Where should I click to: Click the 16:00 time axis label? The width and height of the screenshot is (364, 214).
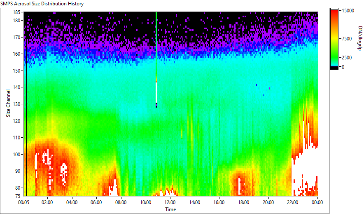pos(219,202)
